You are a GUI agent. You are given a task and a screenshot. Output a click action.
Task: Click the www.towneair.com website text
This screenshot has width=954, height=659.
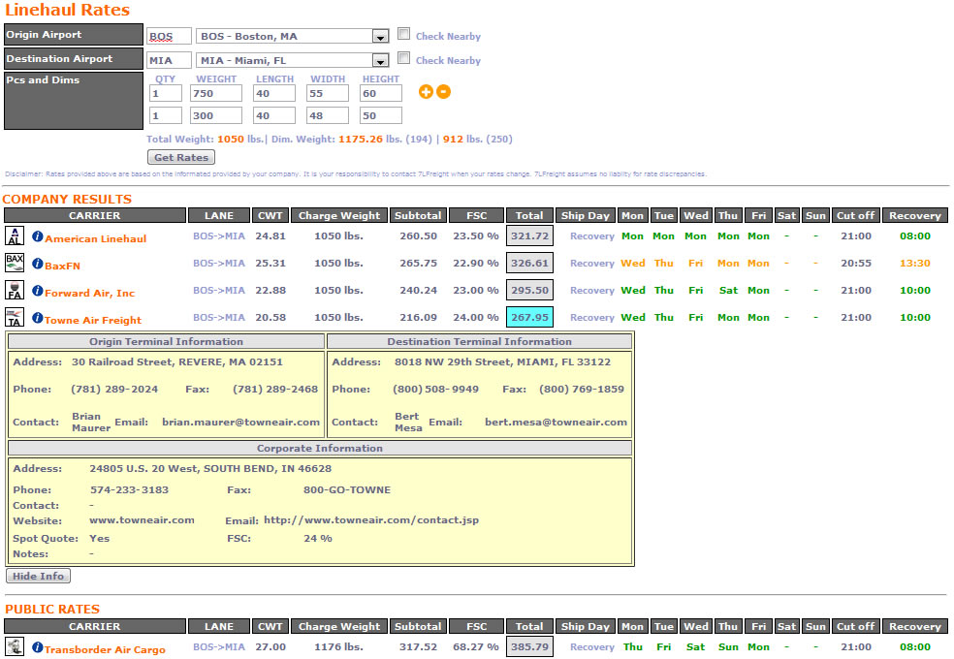click(142, 520)
